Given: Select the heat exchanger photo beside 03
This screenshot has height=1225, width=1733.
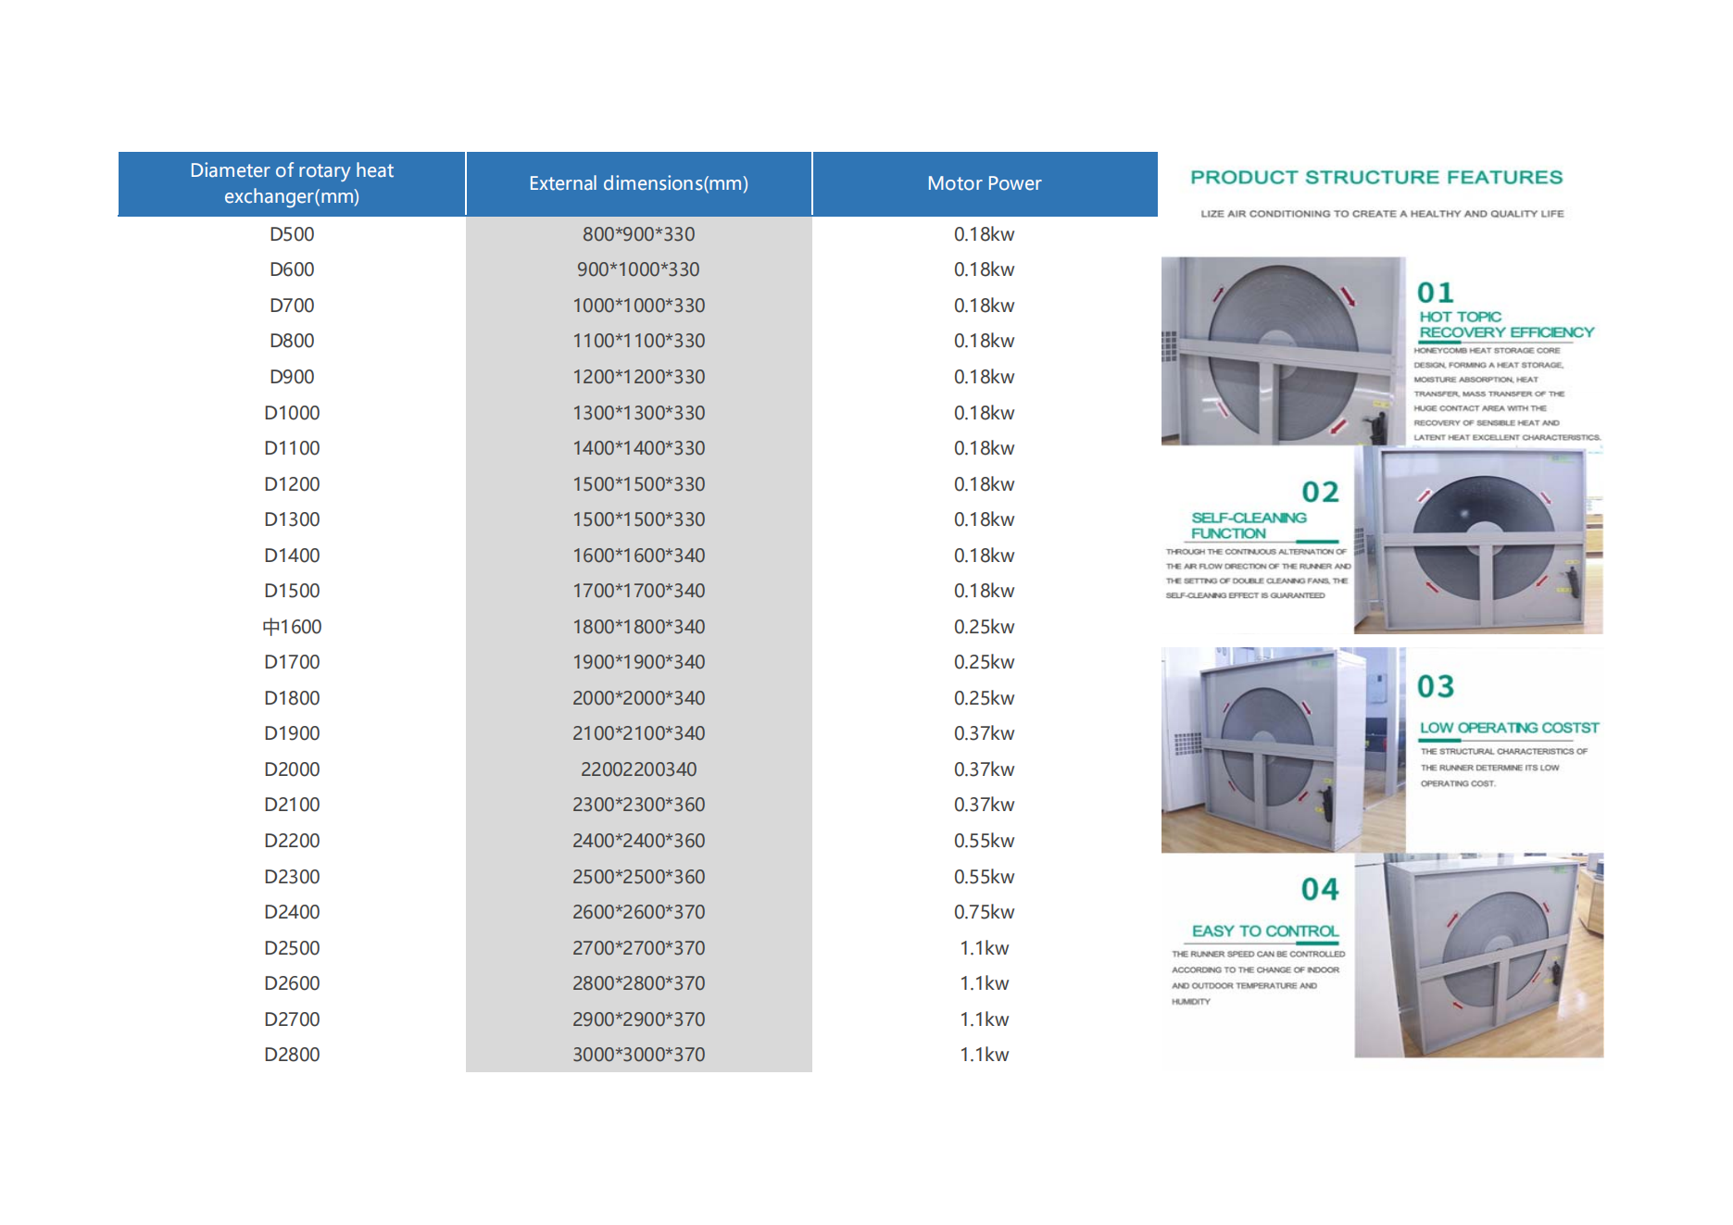Looking at the screenshot, I should [x=1283, y=749].
